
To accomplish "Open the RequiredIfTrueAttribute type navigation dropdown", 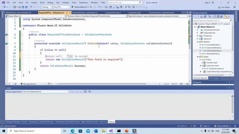I will 97,16.
